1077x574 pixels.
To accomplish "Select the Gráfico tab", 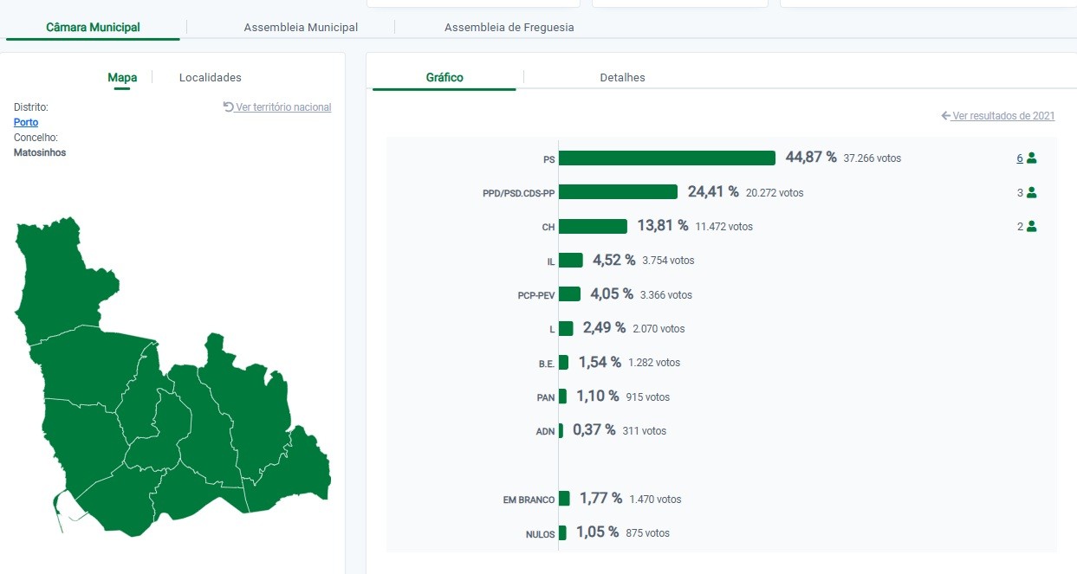I will point(444,78).
